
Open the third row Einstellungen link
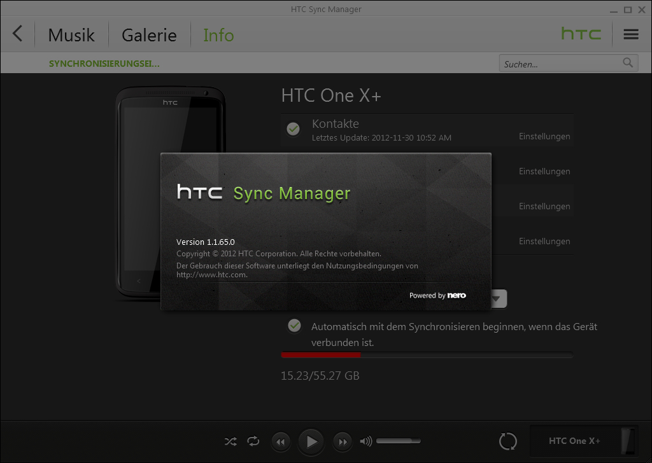[x=544, y=206]
